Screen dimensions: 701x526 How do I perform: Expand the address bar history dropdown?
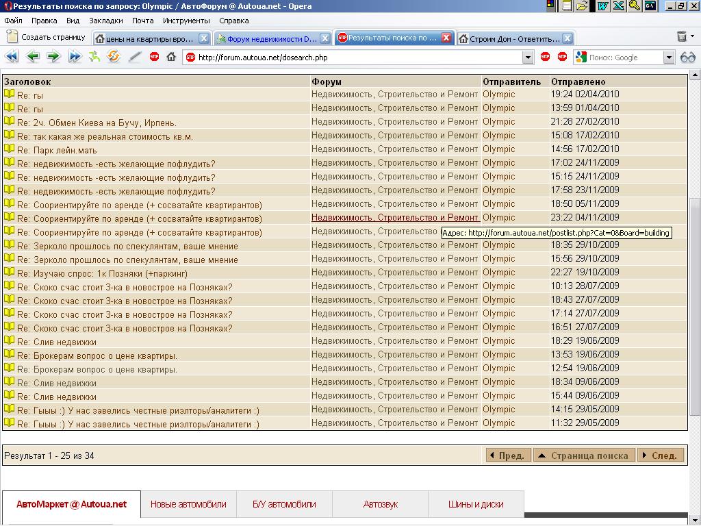tap(528, 58)
